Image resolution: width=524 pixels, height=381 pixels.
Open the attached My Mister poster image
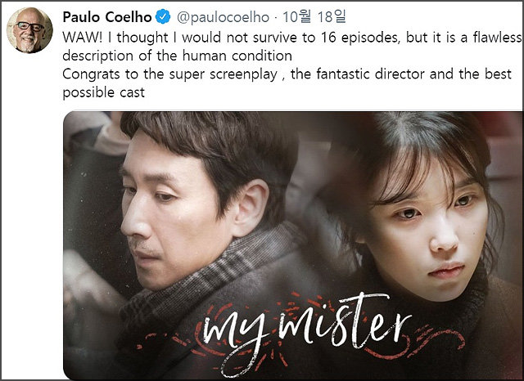point(293,245)
